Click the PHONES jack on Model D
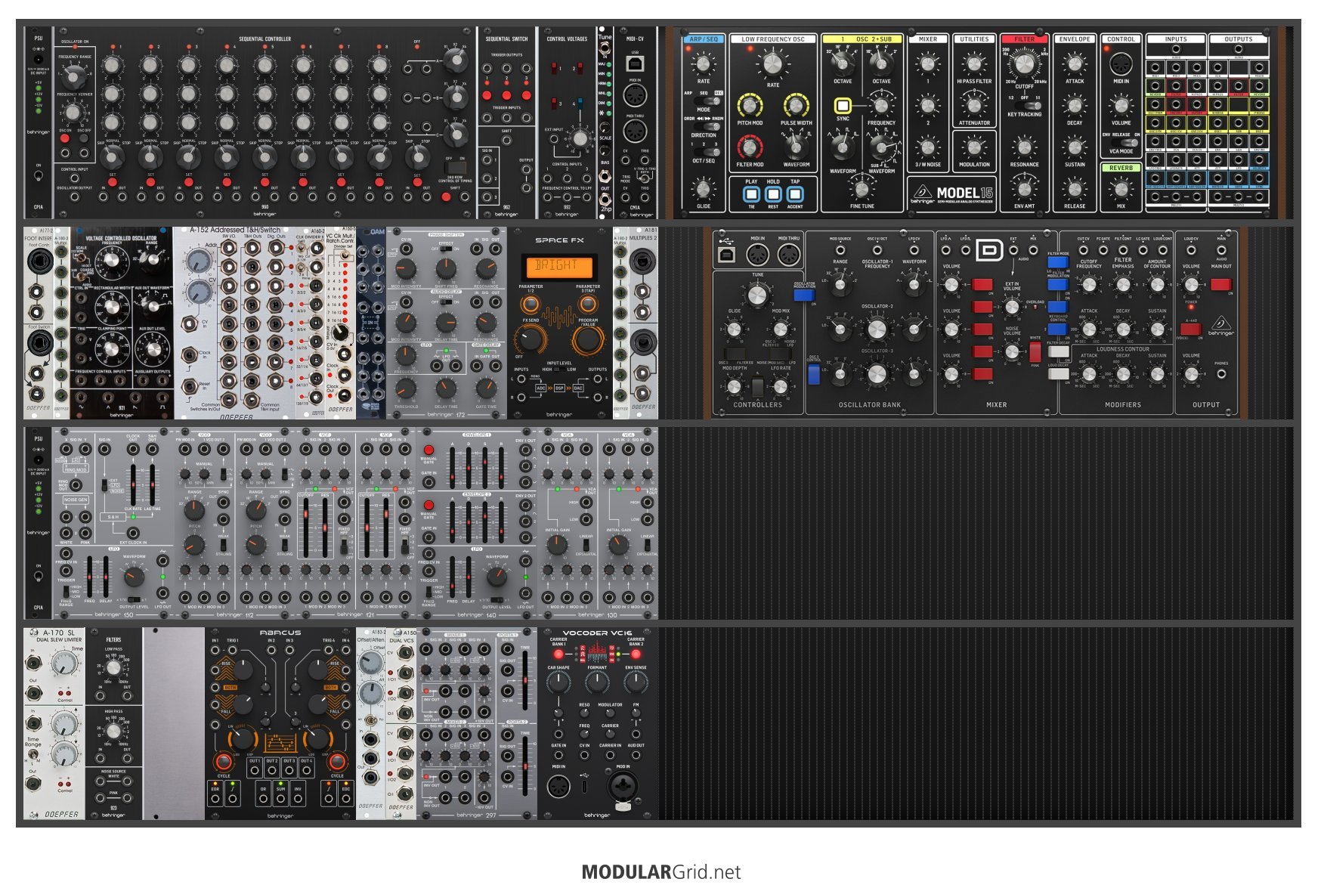Screen dimensions: 1324x888 [x=1221, y=374]
